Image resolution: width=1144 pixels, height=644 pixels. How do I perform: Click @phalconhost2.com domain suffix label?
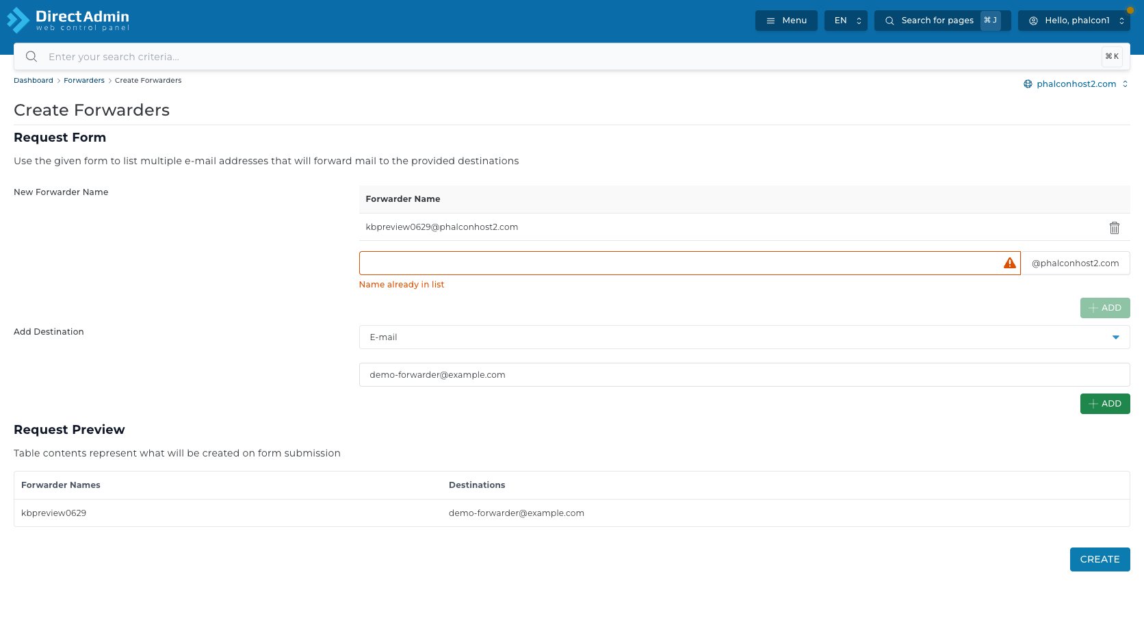pos(1076,263)
